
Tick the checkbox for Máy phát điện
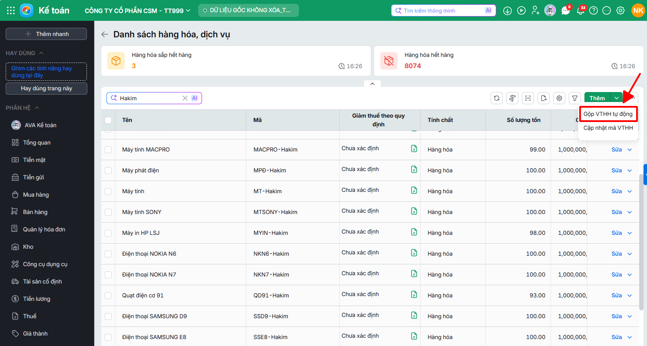coord(108,171)
